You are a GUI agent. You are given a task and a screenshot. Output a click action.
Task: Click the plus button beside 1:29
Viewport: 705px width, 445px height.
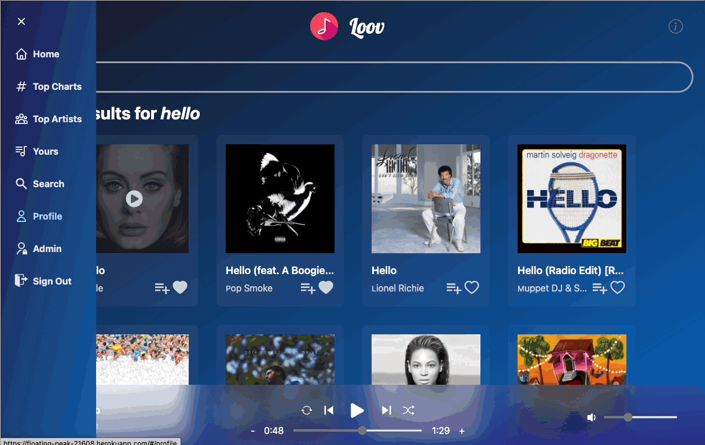pos(462,431)
